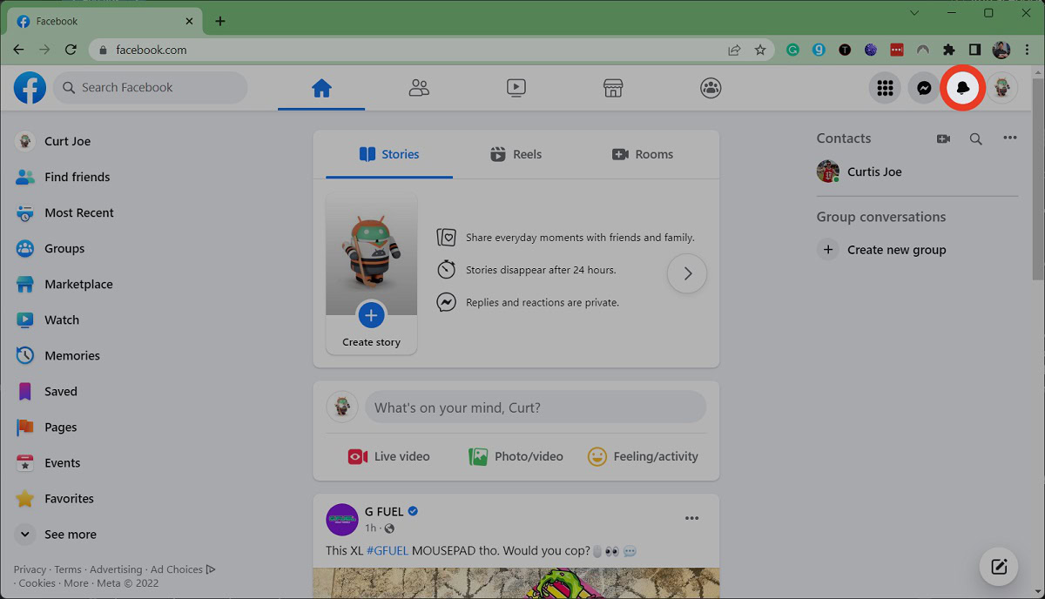Search contacts magnifier icon
Image resolution: width=1045 pixels, height=599 pixels.
click(976, 138)
